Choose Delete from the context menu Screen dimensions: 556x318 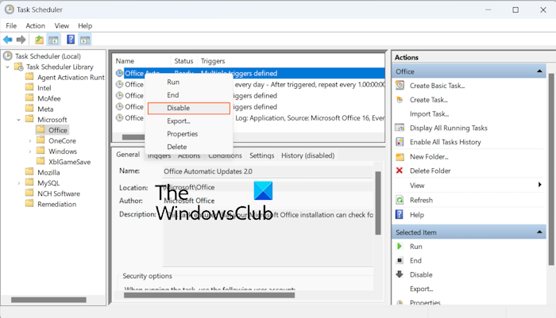tap(189, 147)
